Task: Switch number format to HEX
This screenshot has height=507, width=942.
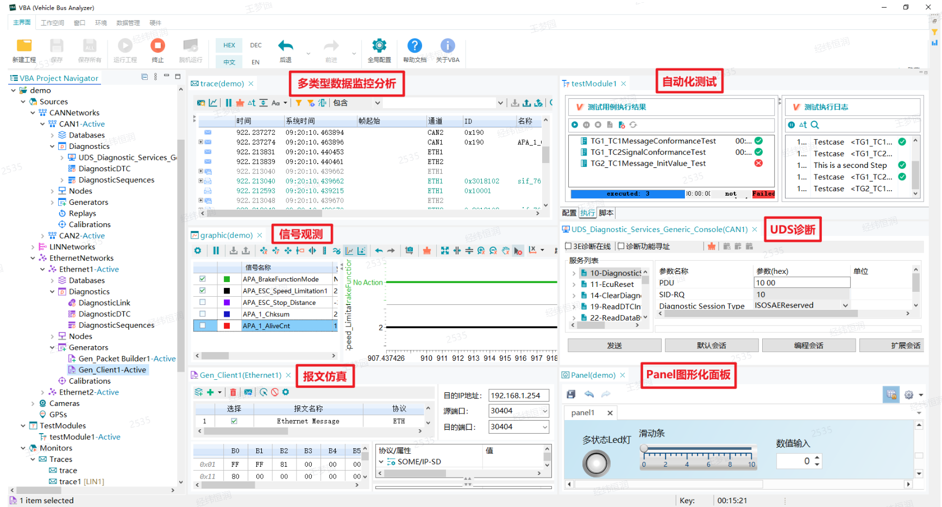Action: [229, 45]
